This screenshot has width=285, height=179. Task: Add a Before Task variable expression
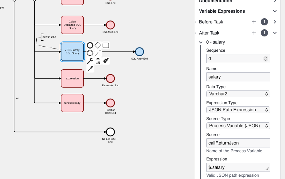click(x=254, y=22)
